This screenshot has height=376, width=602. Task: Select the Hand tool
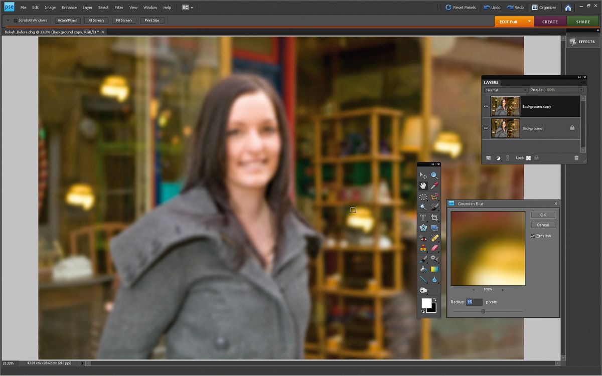(x=423, y=185)
